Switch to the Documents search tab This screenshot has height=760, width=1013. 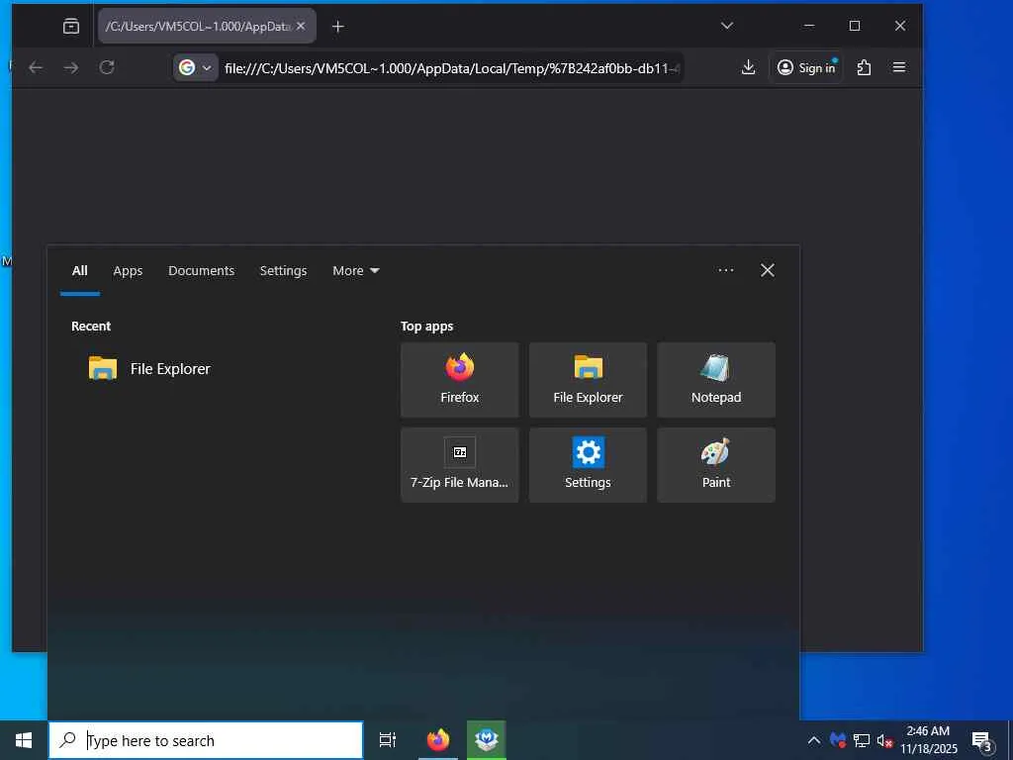[x=201, y=271]
